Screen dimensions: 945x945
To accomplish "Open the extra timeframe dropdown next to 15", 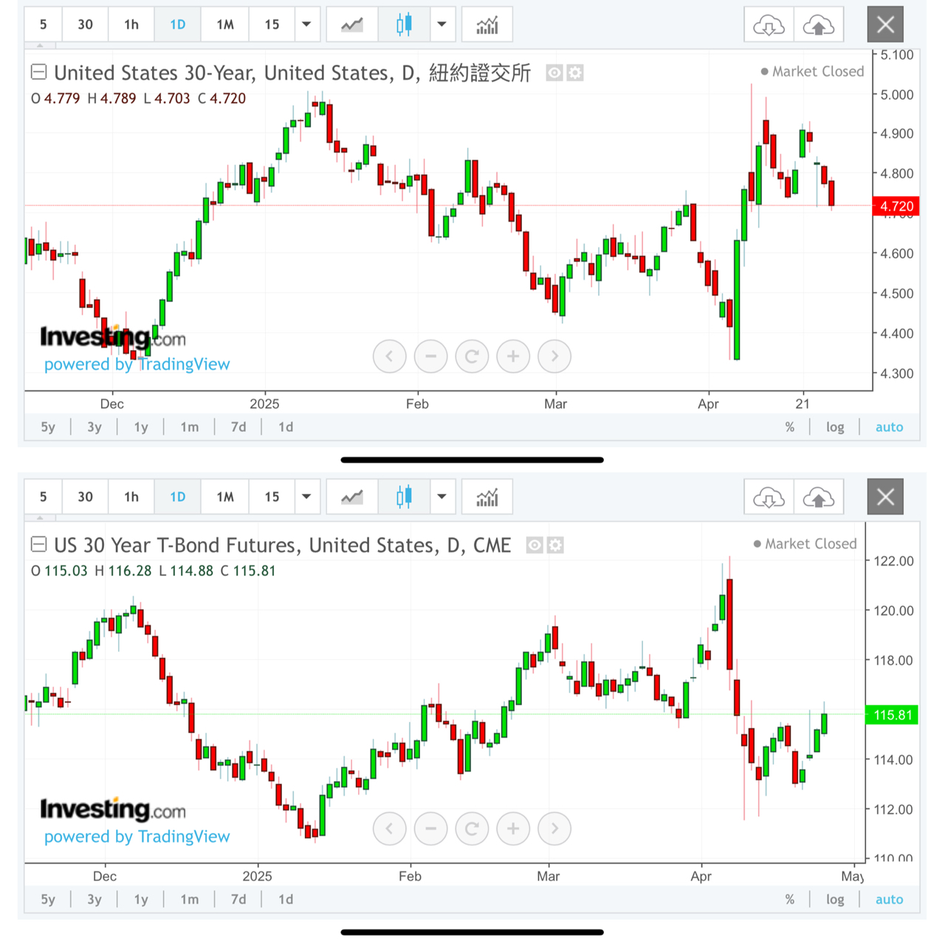I will point(306,24).
